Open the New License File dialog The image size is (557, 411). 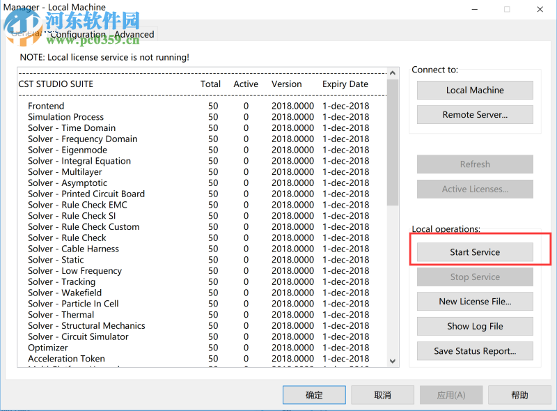(x=474, y=301)
